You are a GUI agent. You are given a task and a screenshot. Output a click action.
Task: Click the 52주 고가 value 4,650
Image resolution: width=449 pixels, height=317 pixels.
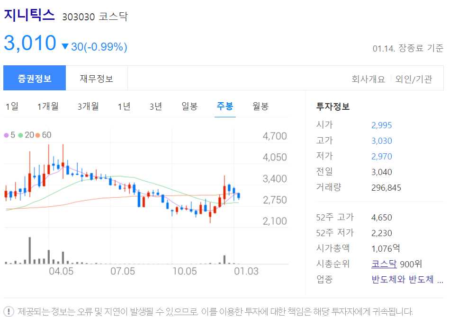(x=381, y=218)
